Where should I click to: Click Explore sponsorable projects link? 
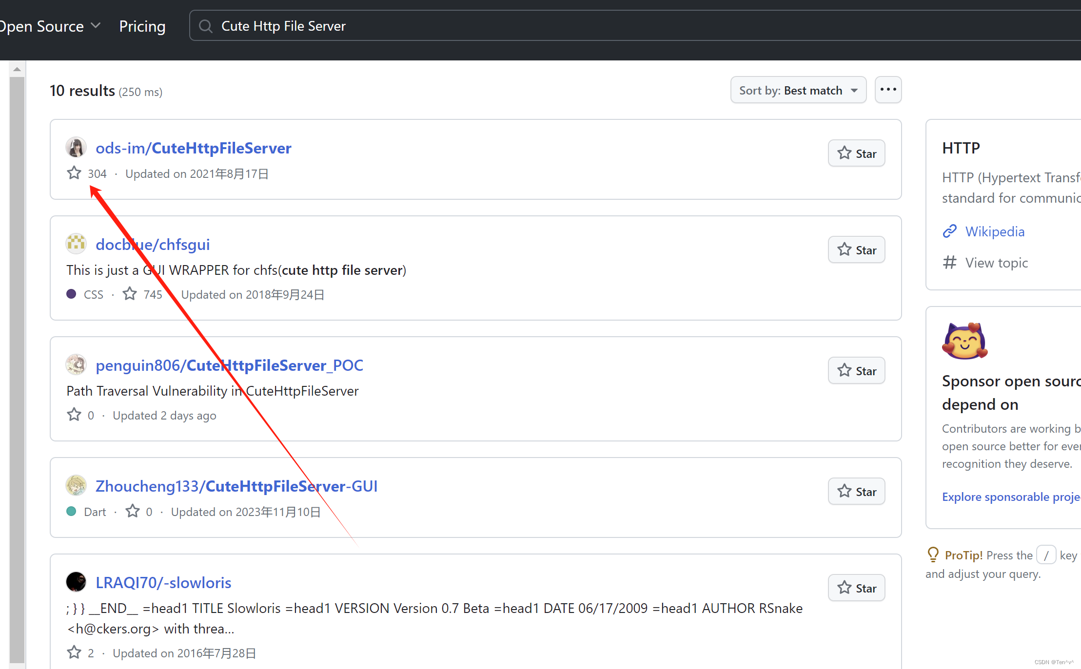[1011, 497]
